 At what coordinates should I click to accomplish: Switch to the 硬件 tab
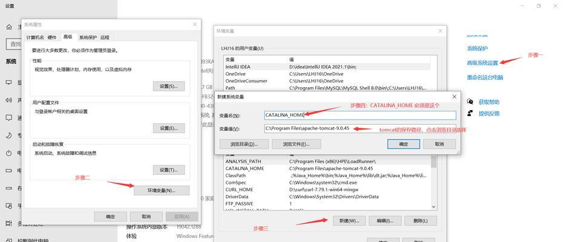(x=52, y=38)
